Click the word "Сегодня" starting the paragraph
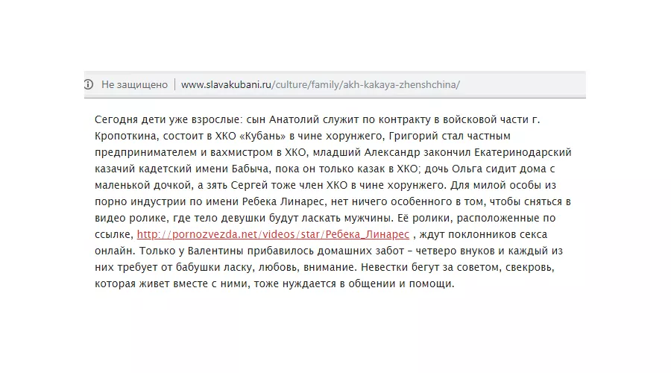 tap(117, 119)
